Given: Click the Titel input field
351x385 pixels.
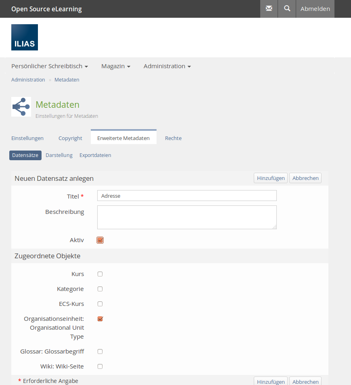Looking at the screenshot, I should point(187,196).
